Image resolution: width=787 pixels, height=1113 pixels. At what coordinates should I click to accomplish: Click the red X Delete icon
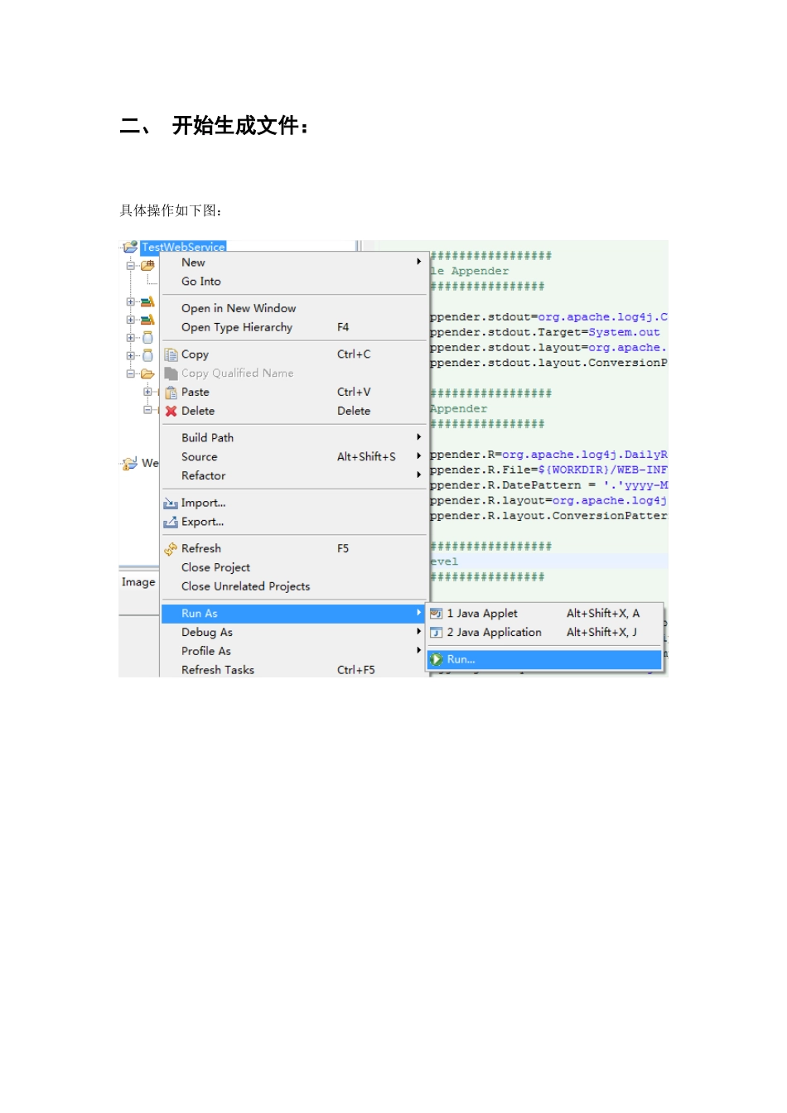tap(171, 411)
